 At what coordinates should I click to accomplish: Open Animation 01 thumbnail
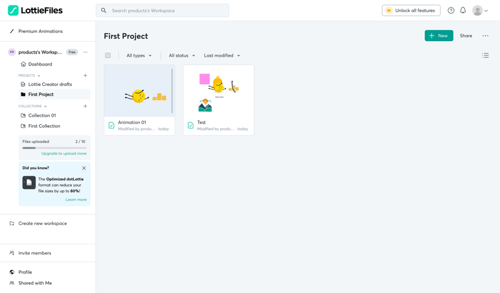click(139, 91)
